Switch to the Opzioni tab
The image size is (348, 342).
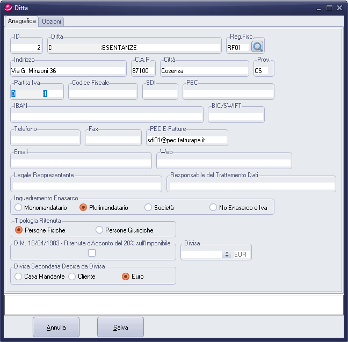(52, 21)
